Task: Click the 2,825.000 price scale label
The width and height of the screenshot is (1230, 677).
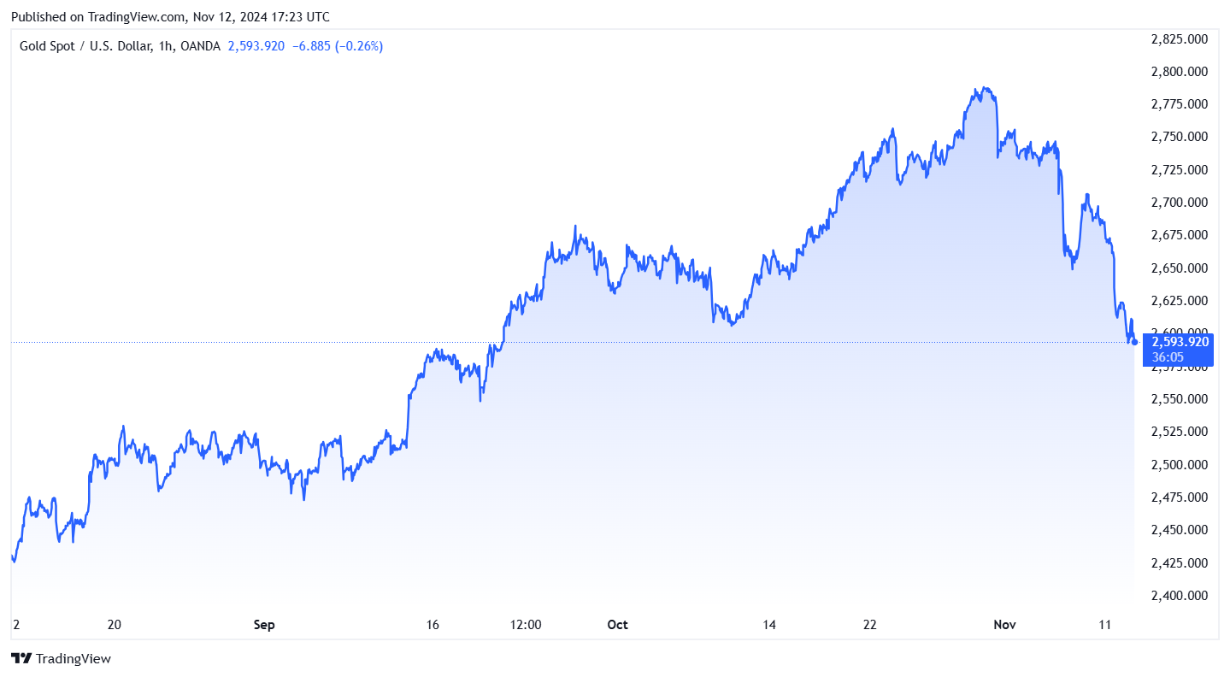Action: (x=1180, y=39)
